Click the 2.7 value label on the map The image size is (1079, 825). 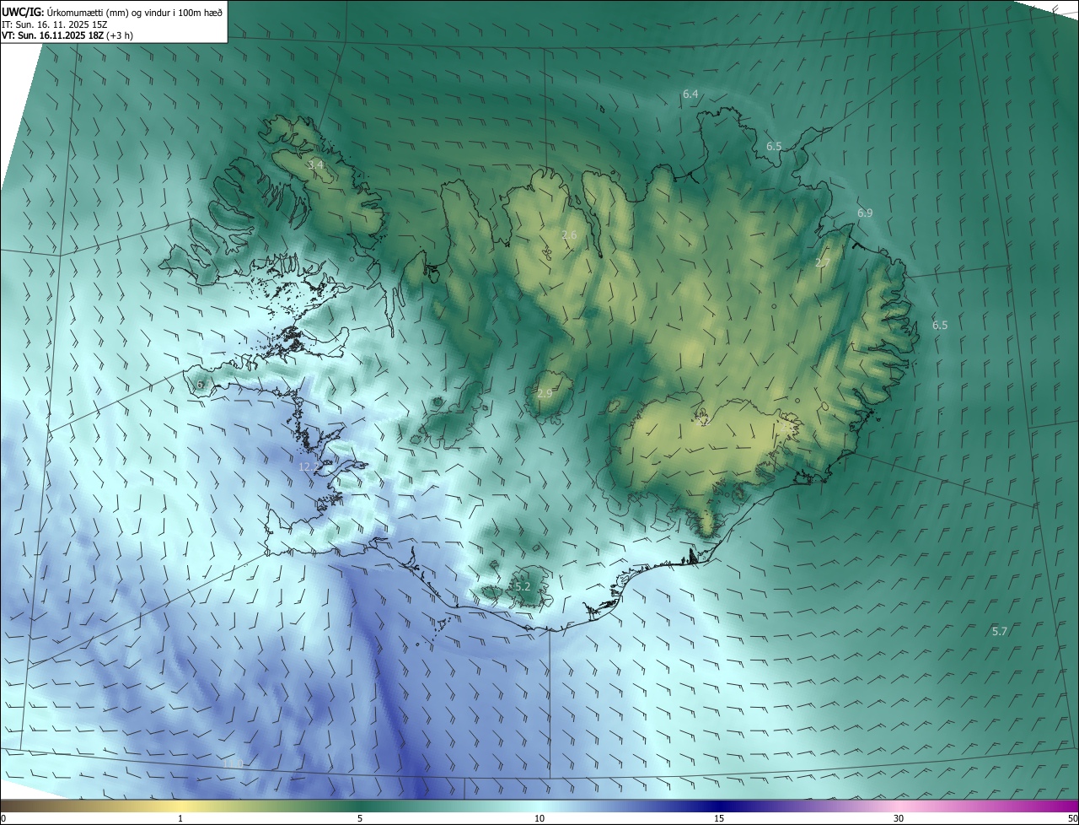coord(823,263)
